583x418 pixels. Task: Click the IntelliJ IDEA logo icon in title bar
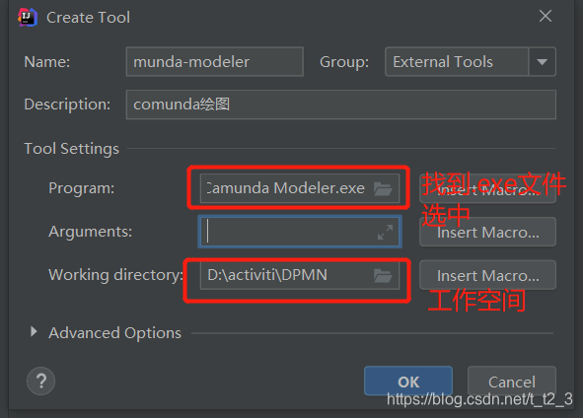pyautogui.click(x=28, y=18)
